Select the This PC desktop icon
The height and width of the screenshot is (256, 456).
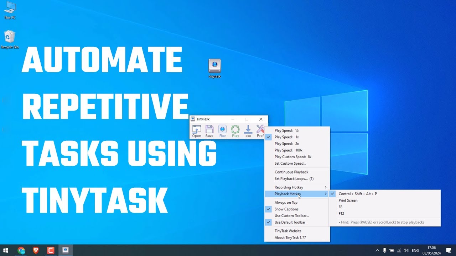[x=10, y=10]
